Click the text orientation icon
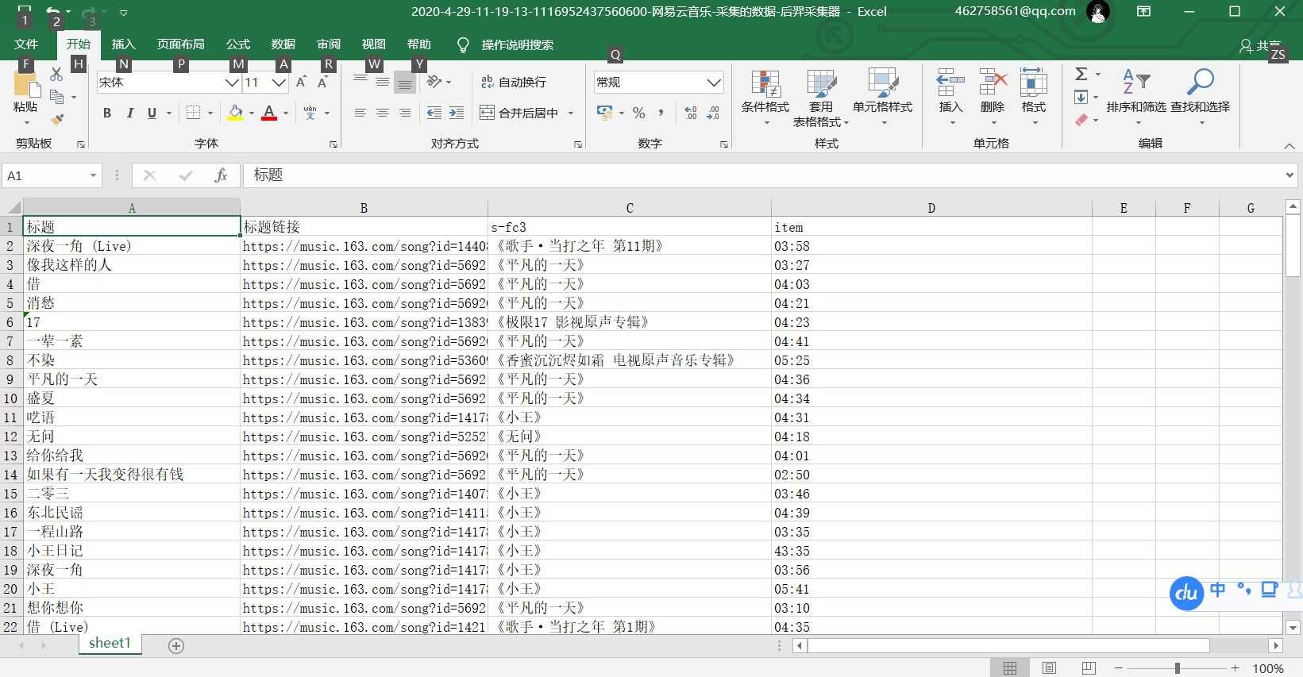The width and height of the screenshot is (1303, 677). (x=434, y=82)
